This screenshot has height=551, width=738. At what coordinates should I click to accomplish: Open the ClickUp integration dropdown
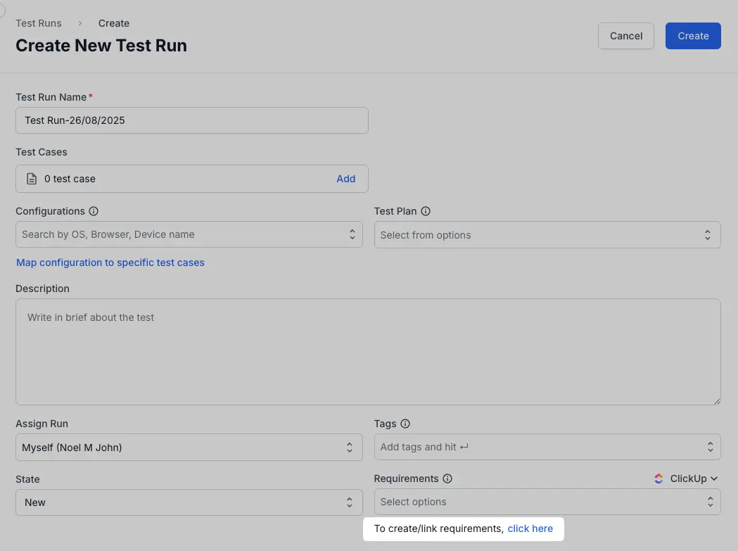click(693, 479)
